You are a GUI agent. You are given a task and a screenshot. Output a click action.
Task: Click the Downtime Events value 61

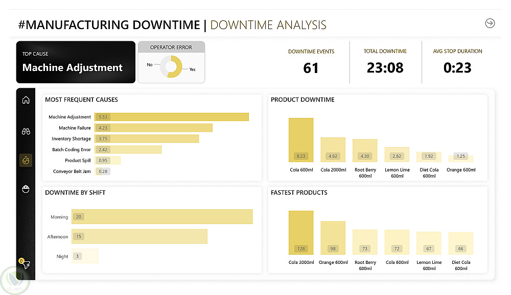click(311, 67)
